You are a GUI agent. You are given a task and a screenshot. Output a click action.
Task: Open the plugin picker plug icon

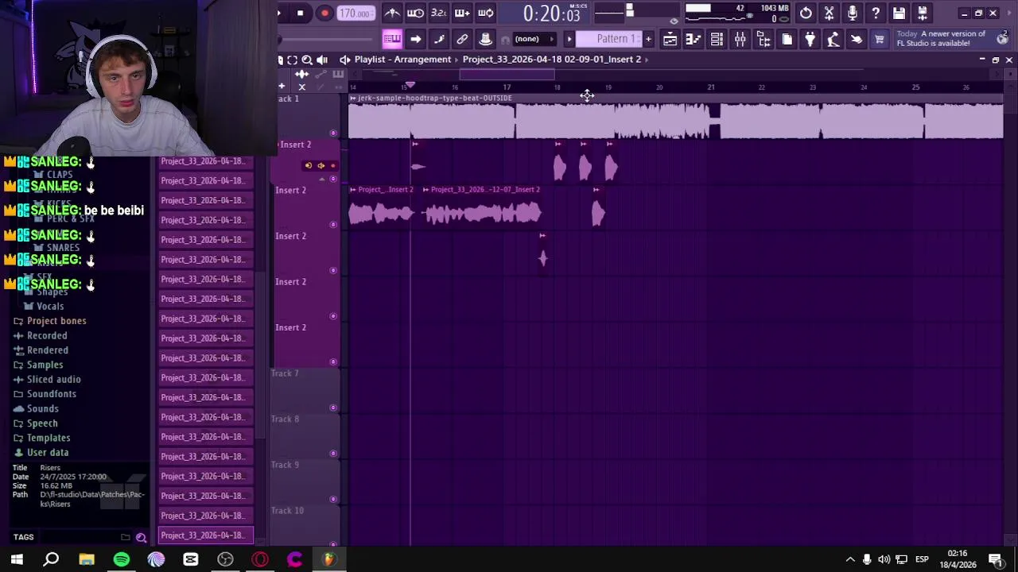tap(810, 39)
